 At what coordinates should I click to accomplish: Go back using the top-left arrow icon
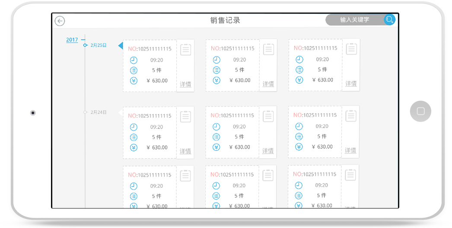click(x=60, y=21)
